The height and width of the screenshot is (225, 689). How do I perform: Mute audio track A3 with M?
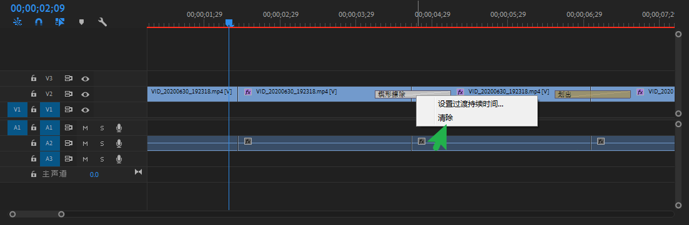pyautogui.click(x=85, y=159)
